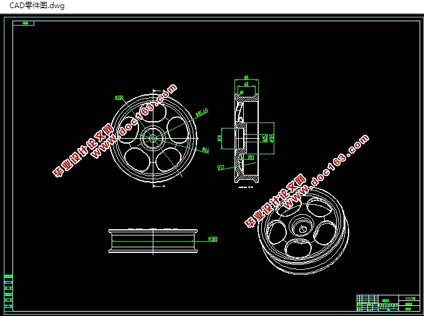Click the Φ280 dimension label
This screenshot has height=316, width=424.
213,239
